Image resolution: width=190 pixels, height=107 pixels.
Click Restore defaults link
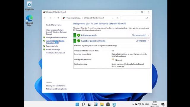[52, 46]
